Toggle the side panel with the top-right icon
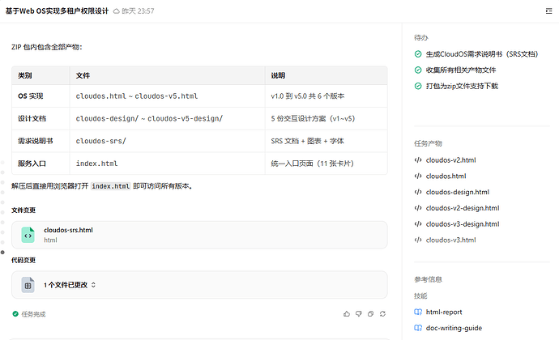 tap(548, 11)
